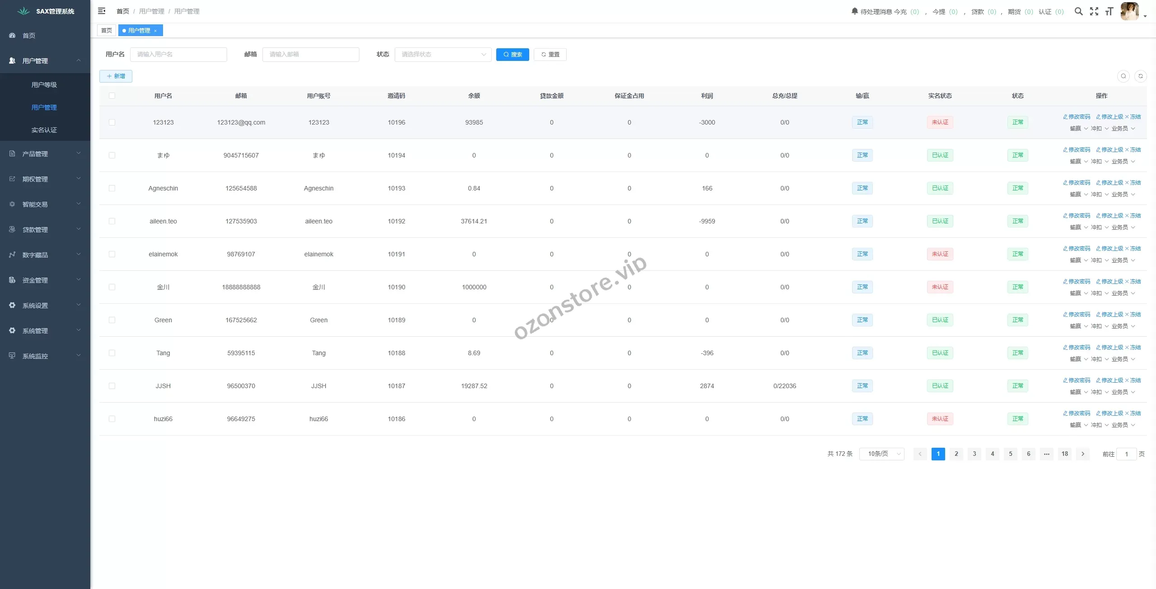Click the pending messages bell icon

(x=854, y=11)
